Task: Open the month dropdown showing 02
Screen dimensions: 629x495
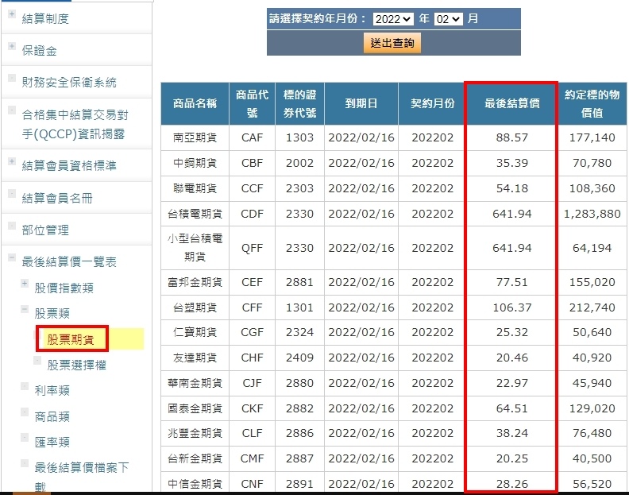Action: tap(448, 19)
